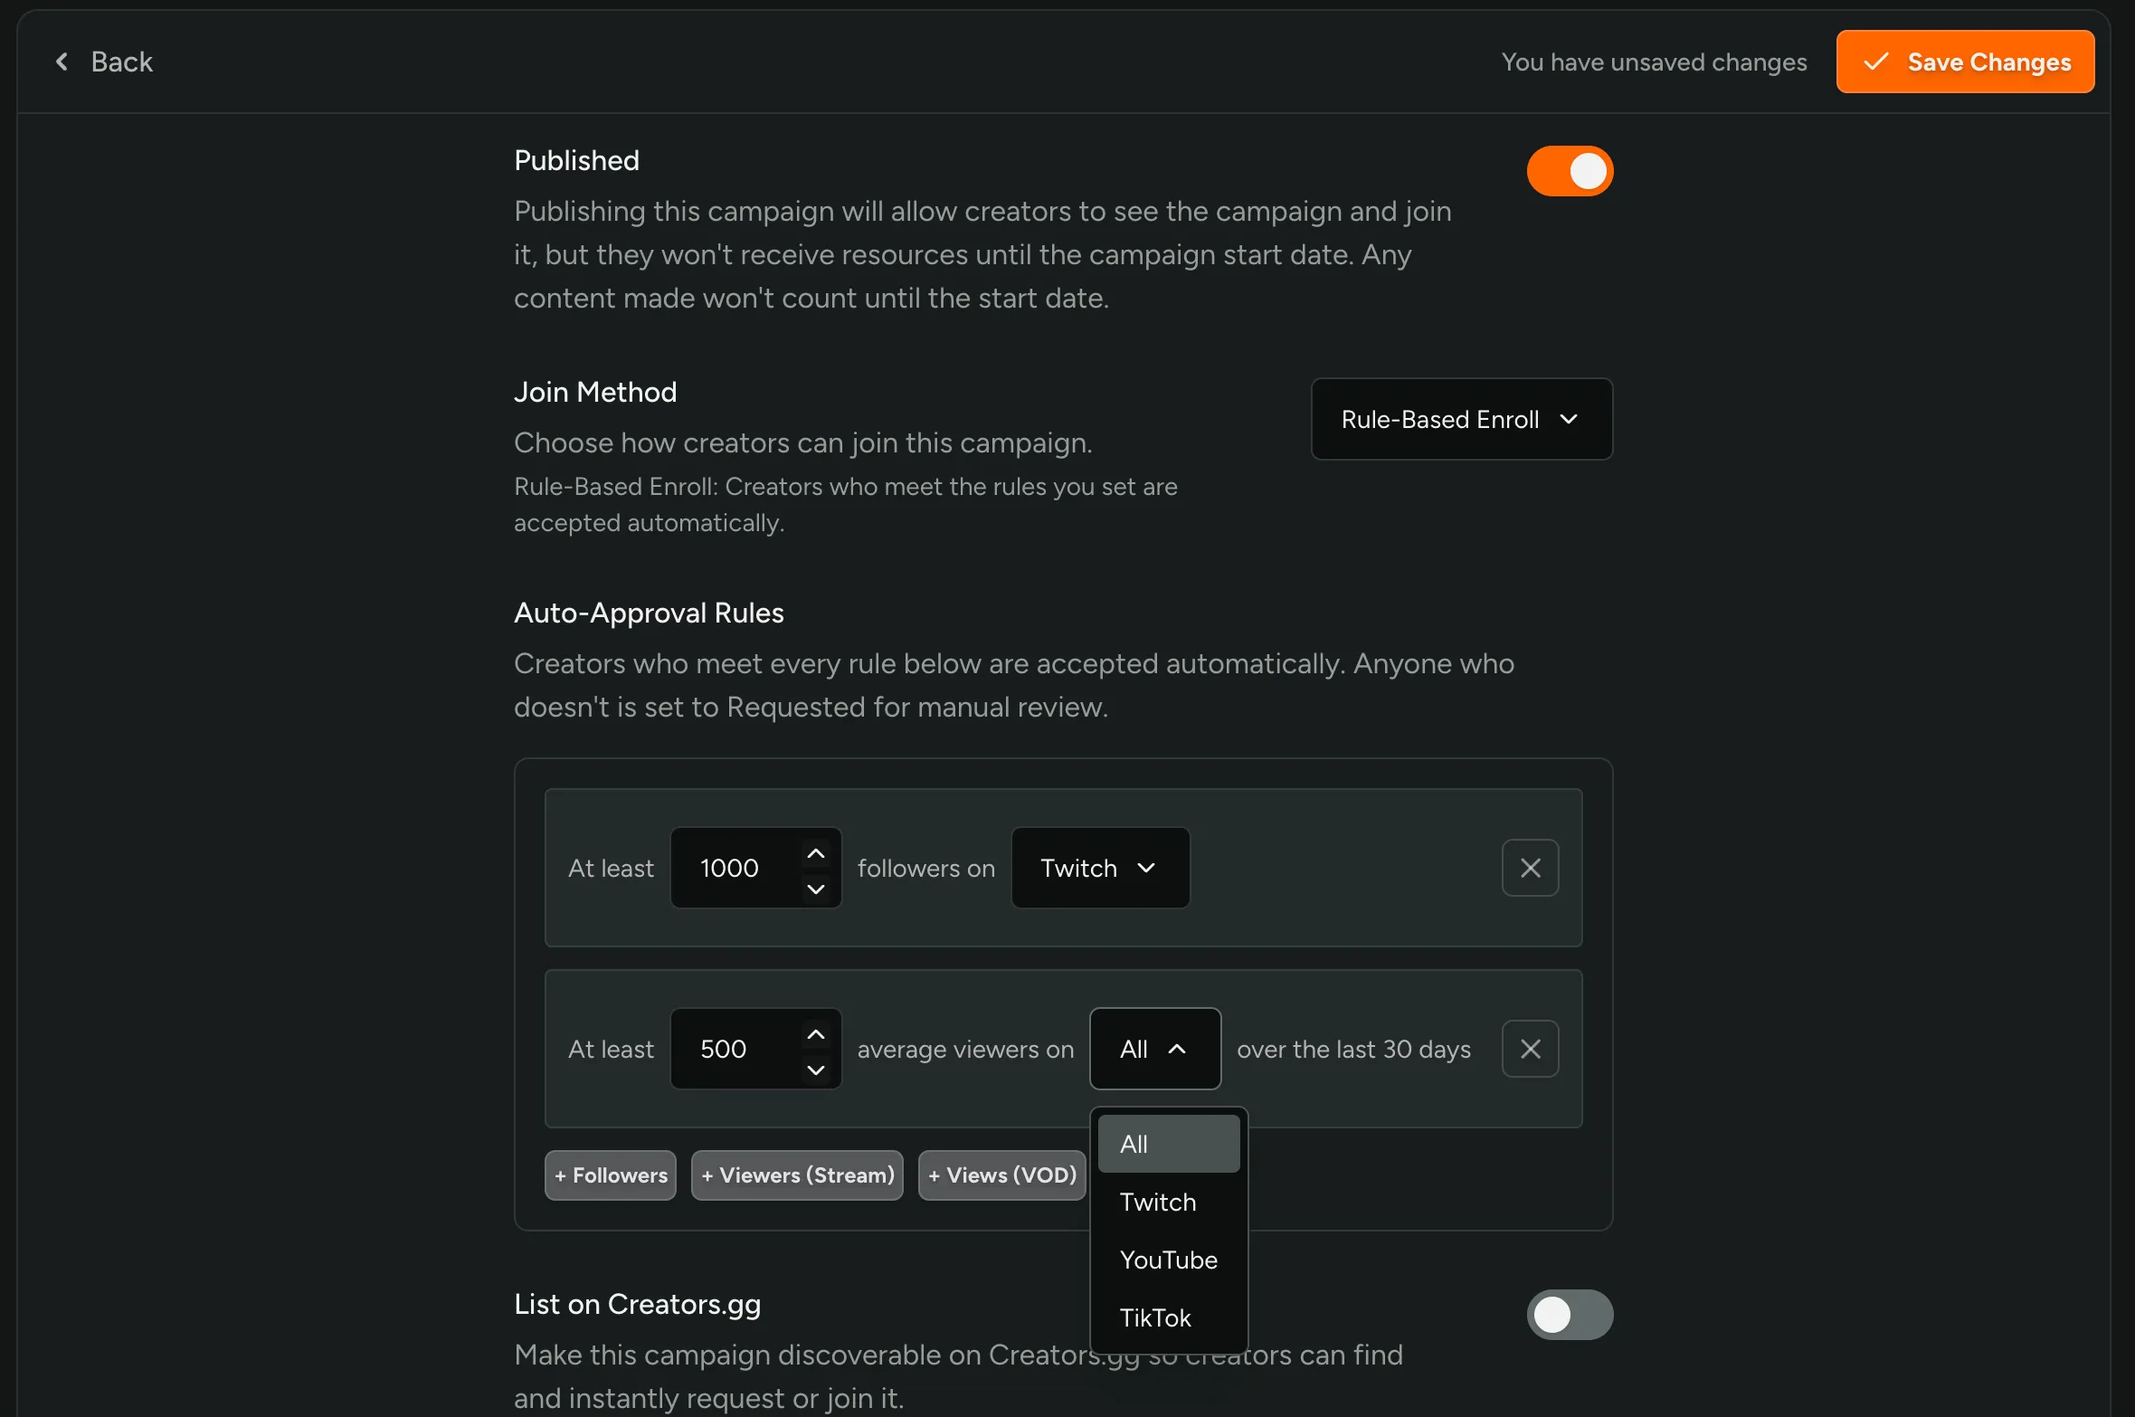This screenshot has width=2135, height=1417.
Task: Click the 'over the last 30 days' text
Action: 1353,1049
